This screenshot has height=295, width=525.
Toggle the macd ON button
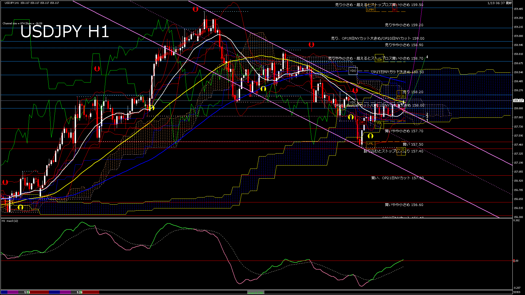[256, 293]
